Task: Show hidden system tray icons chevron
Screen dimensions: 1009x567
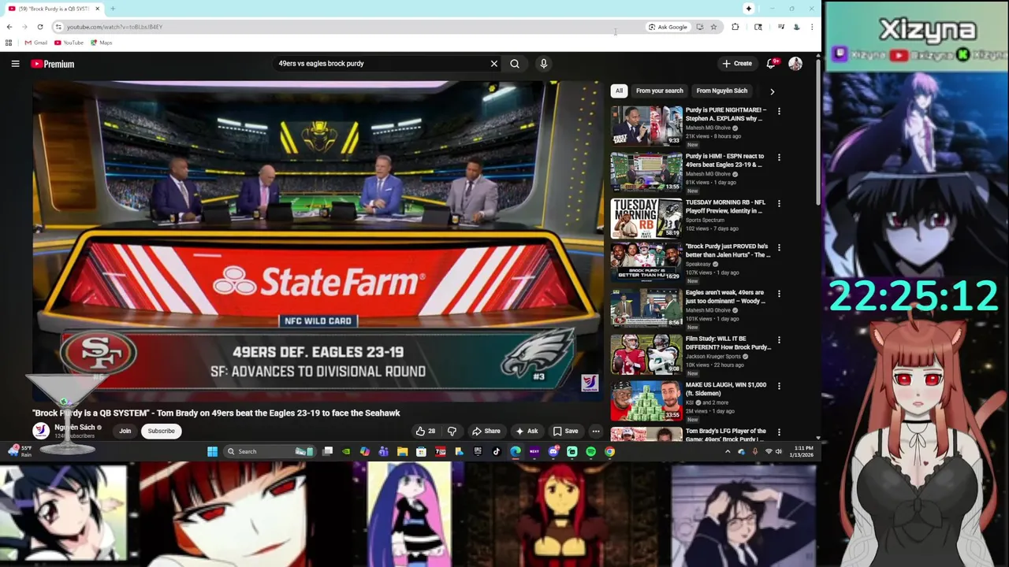Action: coord(727,451)
